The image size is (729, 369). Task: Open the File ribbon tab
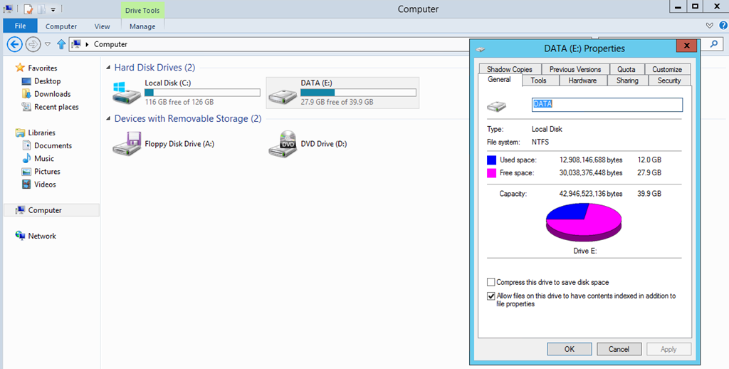20,26
